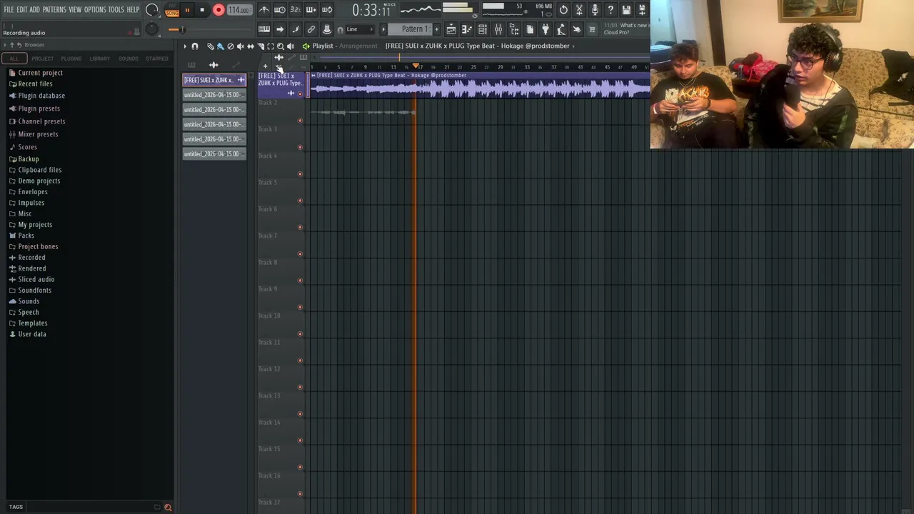The image size is (914, 514).
Task: Open the Playlist options menu arrow
Action: click(185, 46)
